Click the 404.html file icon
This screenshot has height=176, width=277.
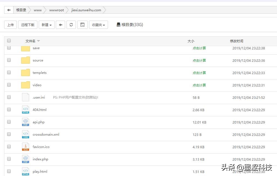click(x=26, y=110)
